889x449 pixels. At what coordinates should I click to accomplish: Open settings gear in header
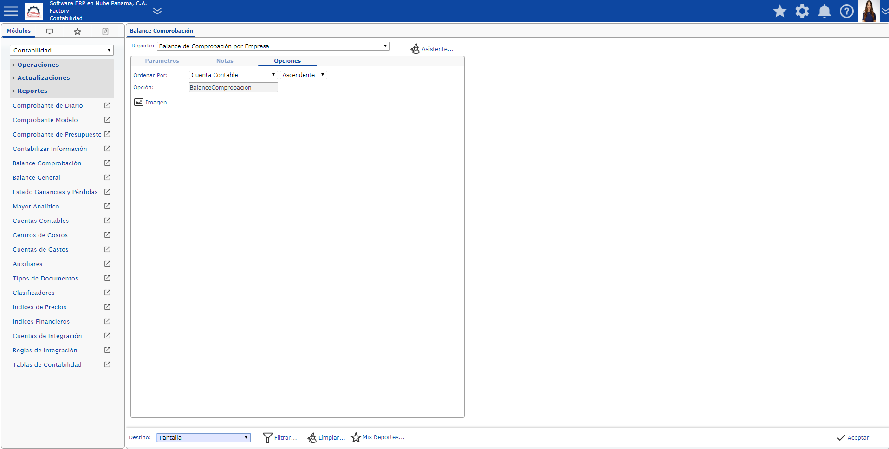tap(802, 11)
